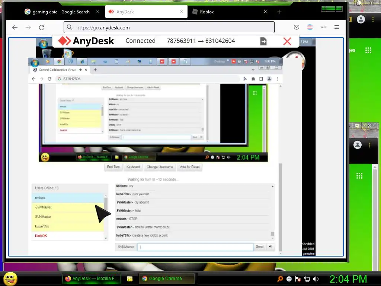Screen dimensions: 381x286
Task: Click the Vote for Reset button
Action: point(189,167)
